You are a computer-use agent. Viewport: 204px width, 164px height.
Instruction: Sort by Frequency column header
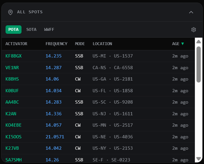56,44
